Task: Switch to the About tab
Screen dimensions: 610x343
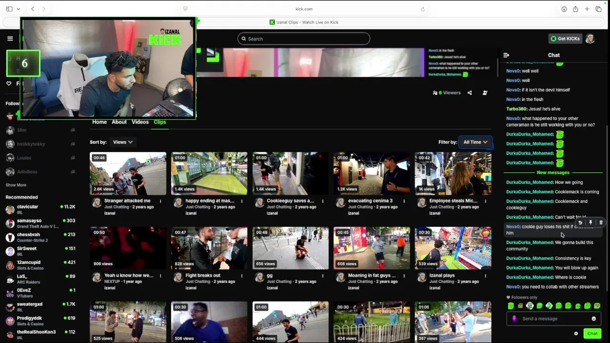Action: click(119, 122)
